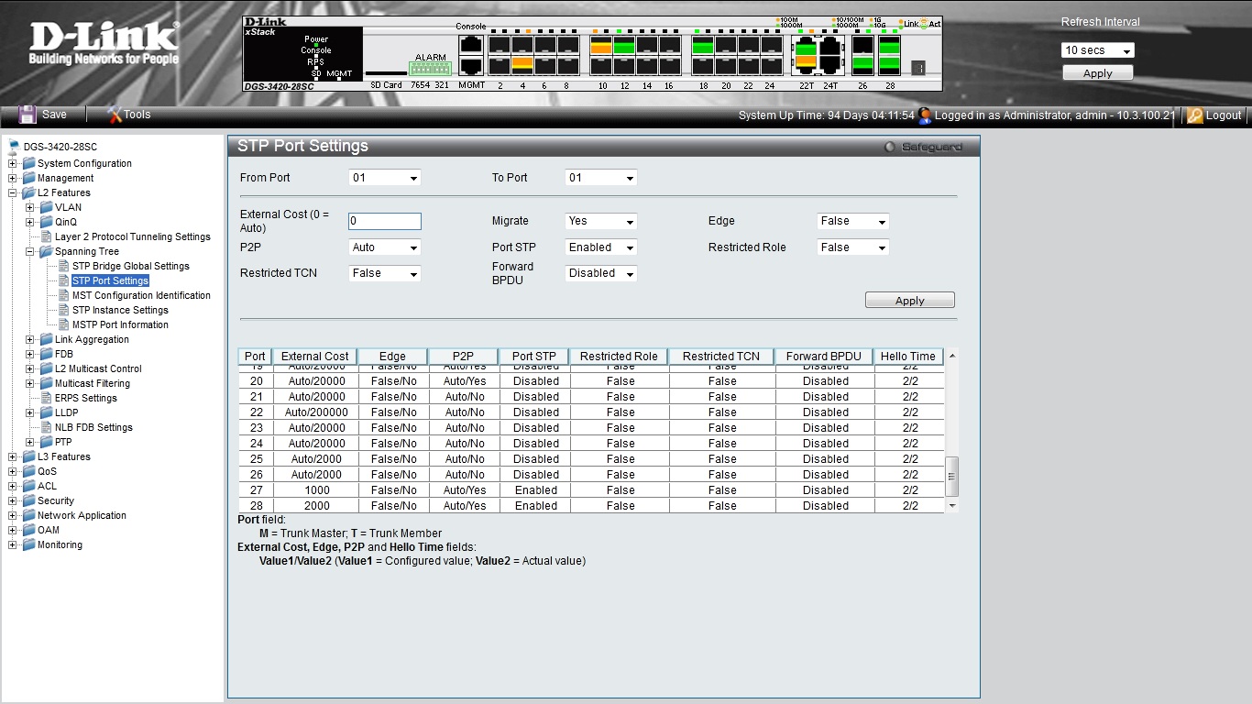This screenshot has width=1252, height=704.
Task: Click the Safeguard indicator icon
Action: (x=889, y=147)
